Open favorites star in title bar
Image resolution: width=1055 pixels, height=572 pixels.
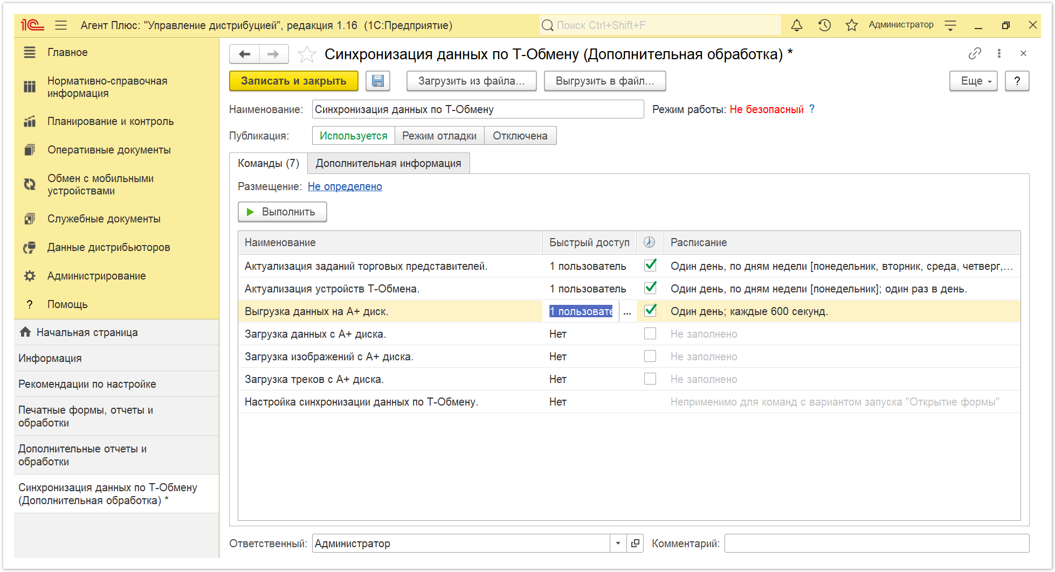coord(852,25)
